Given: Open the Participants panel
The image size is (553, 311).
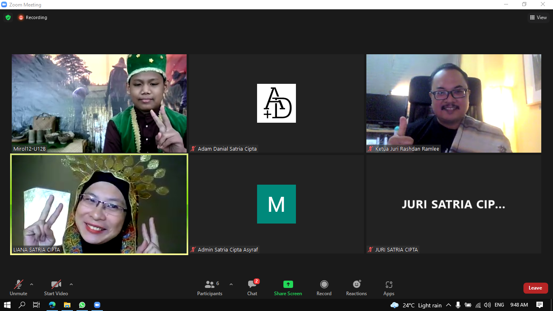Looking at the screenshot, I should click(210, 288).
